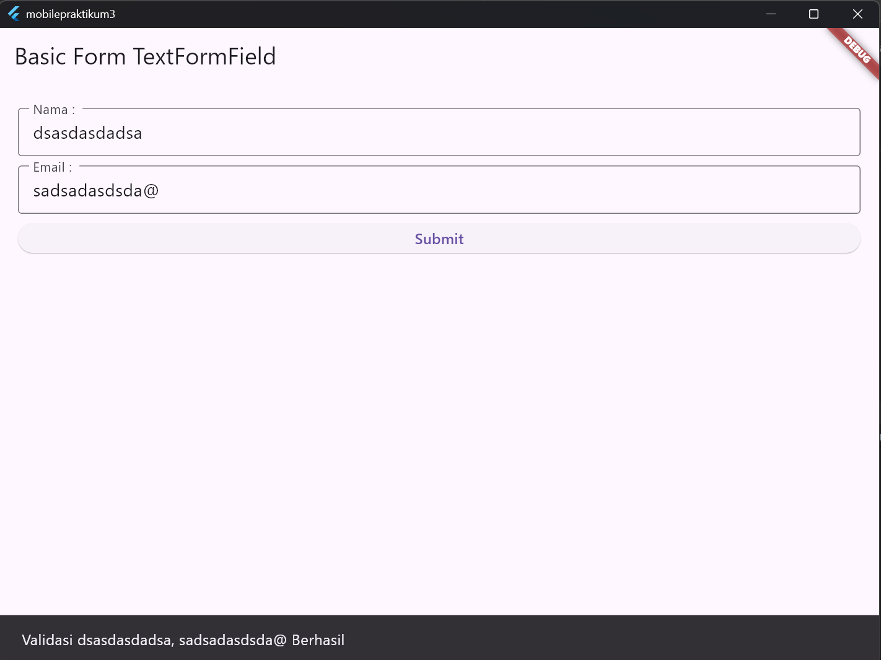Click the word "Berhasil" in the snackbar
Viewport: 881px width, 660px height.
318,640
